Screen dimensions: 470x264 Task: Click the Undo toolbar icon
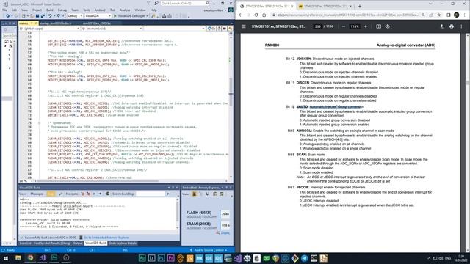(50, 16)
